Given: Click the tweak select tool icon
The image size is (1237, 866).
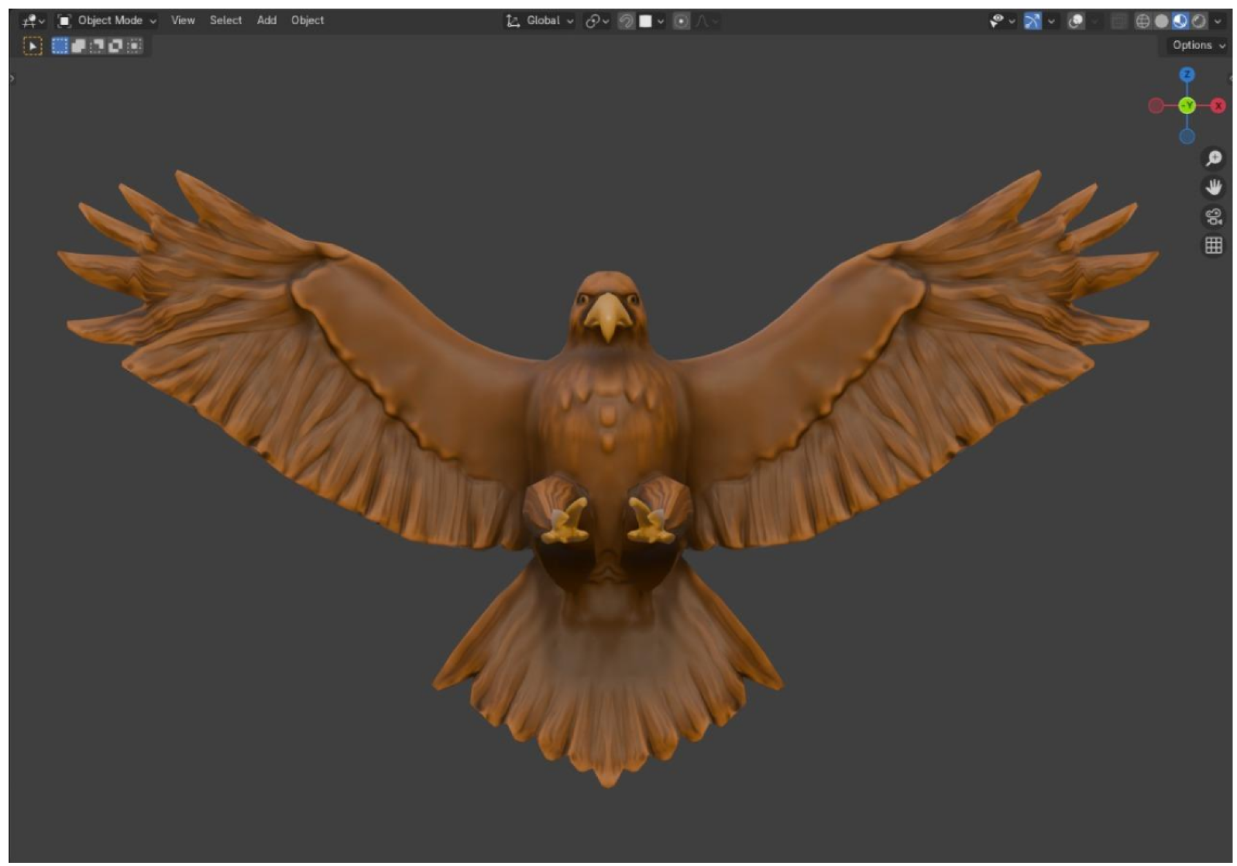Looking at the screenshot, I should (x=32, y=46).
